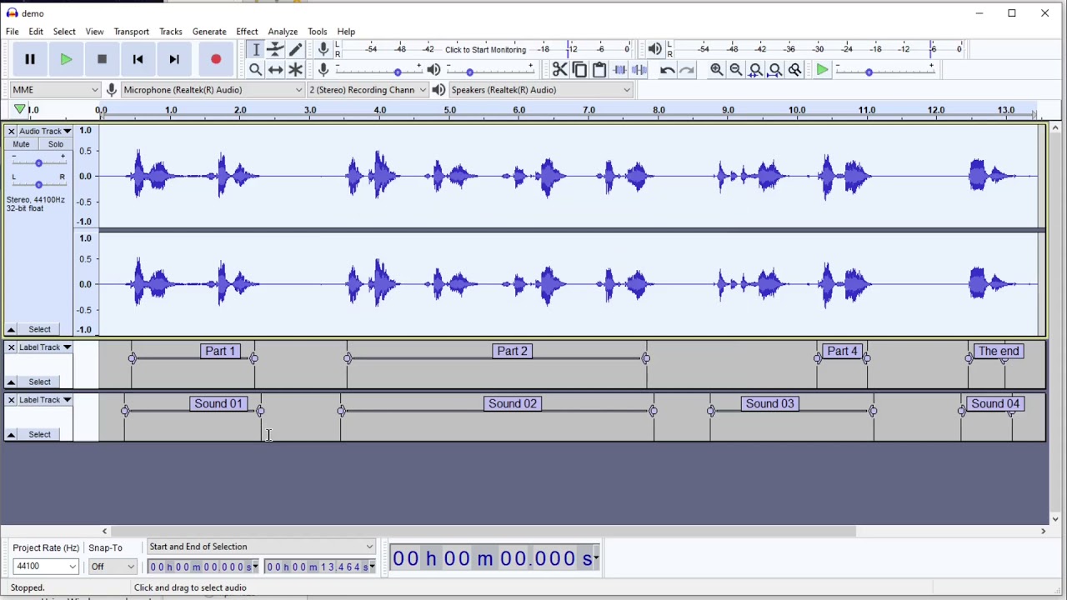Image resolution: width=1067 pixels, height=600 pixels.
Task: Select the Draw (pencil) tool
Action: [x=296, y=50]
